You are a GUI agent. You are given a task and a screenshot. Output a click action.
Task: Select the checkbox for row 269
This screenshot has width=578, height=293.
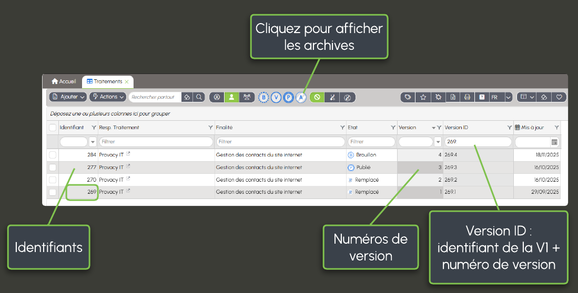tap(53, 192)
